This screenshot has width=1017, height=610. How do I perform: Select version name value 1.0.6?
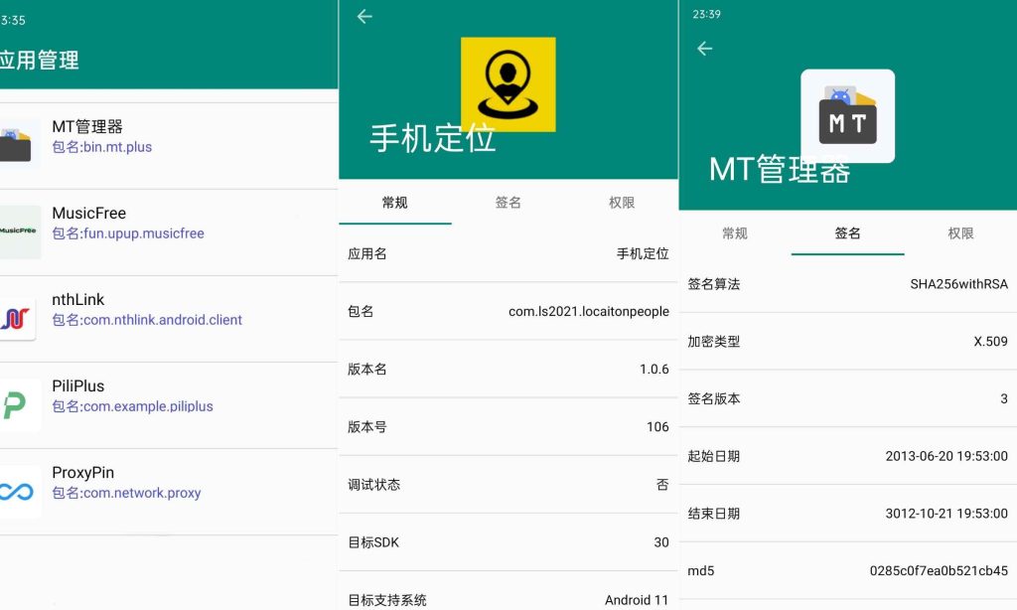[654, 370]
